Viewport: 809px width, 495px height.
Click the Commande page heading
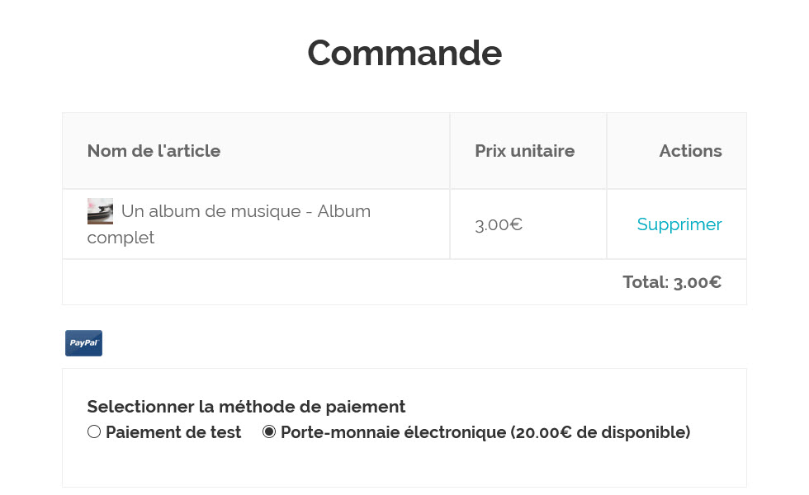pyautogui.click(x=404, y=53)
